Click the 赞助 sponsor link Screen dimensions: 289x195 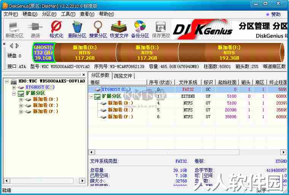click(x=276, y=14)
